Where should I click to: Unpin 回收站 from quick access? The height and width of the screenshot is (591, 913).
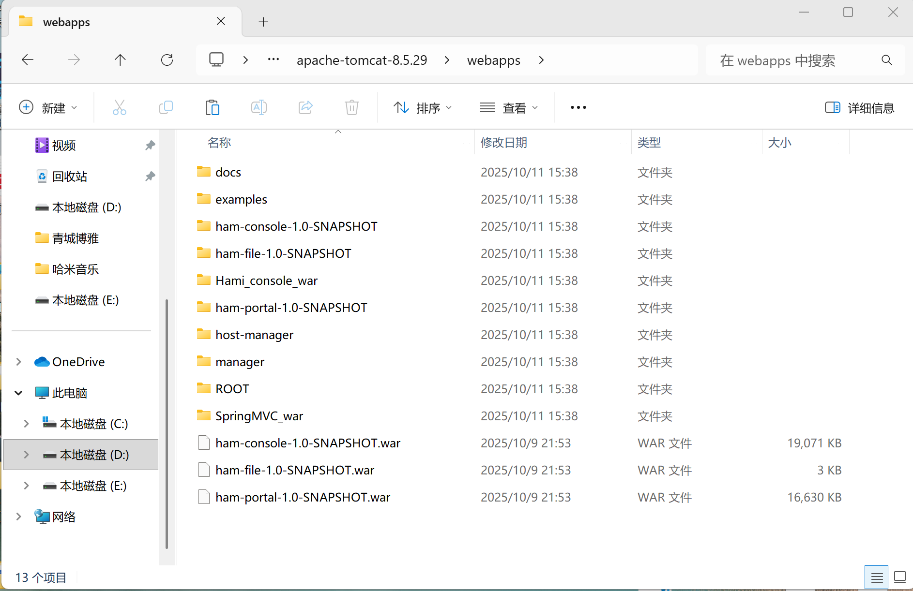(150, 176)
